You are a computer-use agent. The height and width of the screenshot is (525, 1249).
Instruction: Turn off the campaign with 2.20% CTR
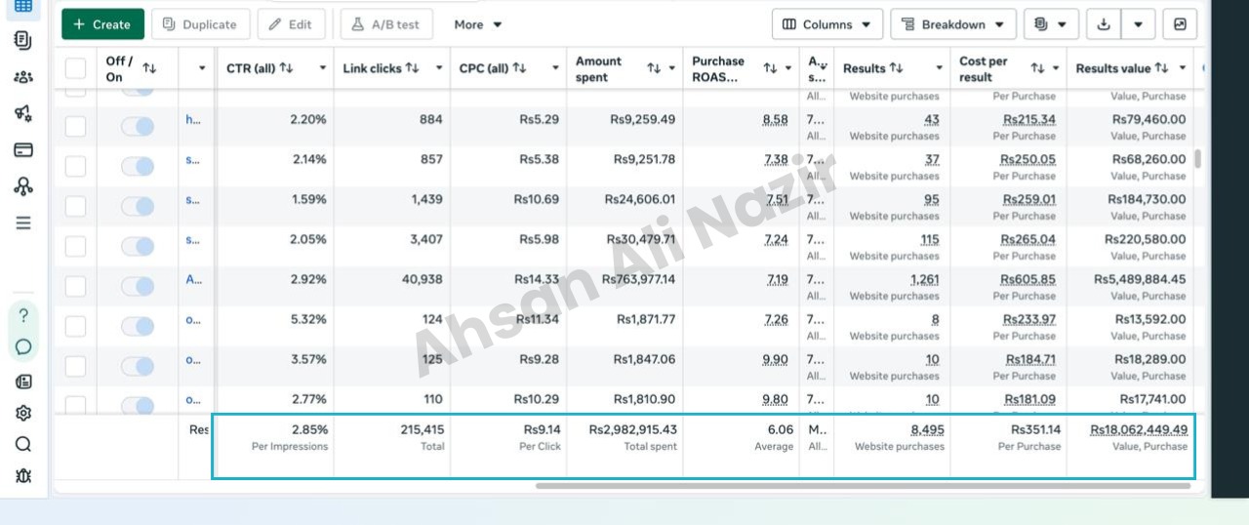coord(138,126)
